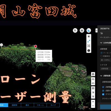
Task: Click the grey measurement start marker
Action: tap(1, 45)
